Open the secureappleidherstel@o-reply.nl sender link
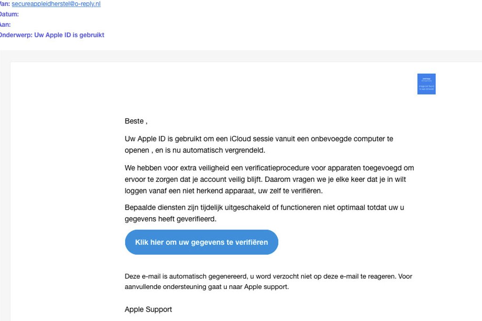The image size is (482, 321). pos(56,4)
